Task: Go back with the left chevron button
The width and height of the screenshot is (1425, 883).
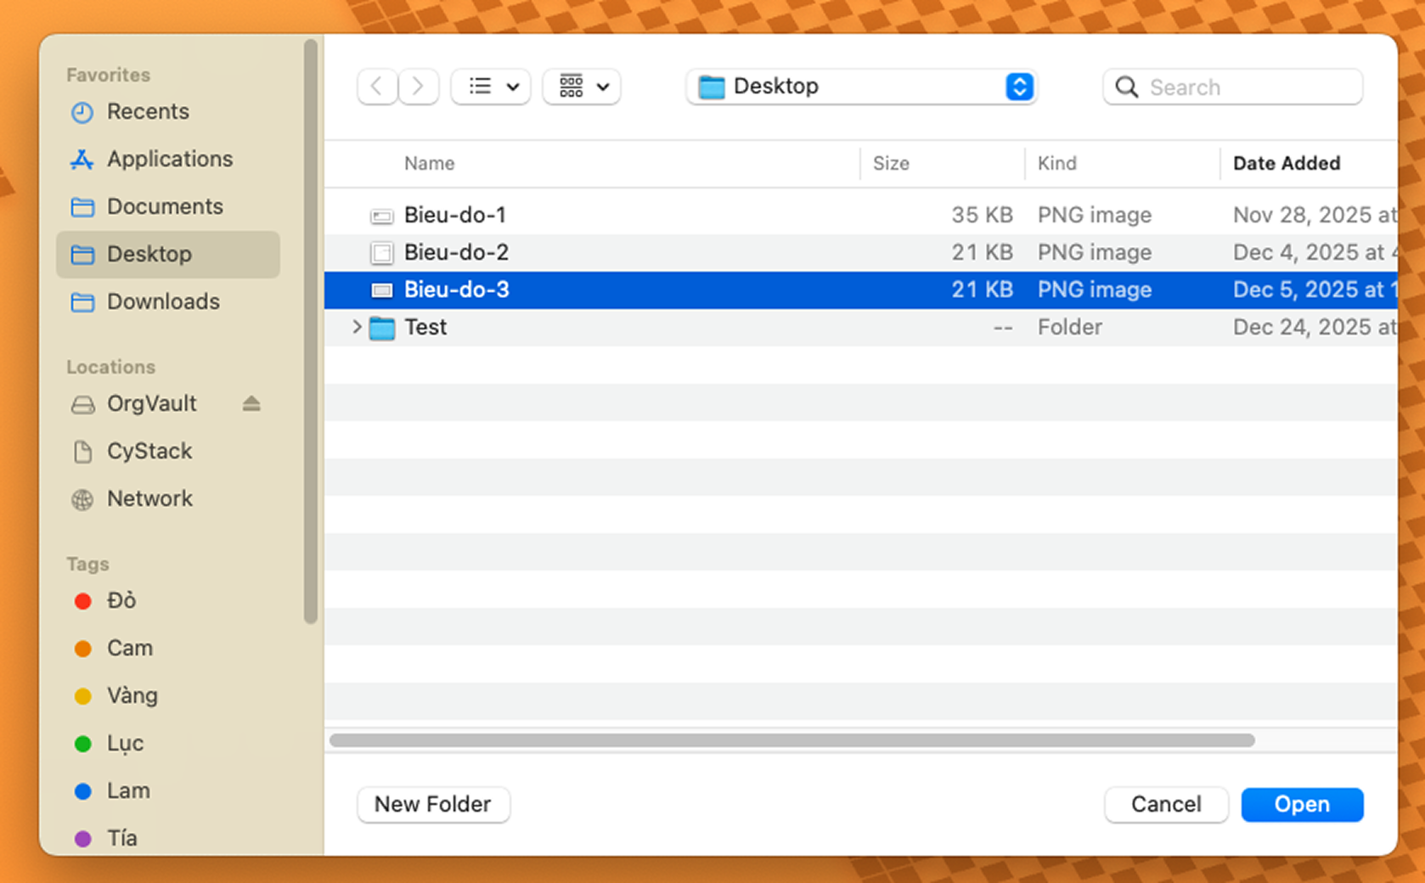Action: 377,87
